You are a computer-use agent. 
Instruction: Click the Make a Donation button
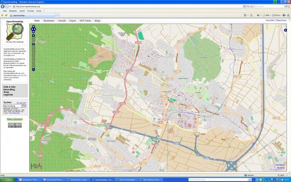coord(15,119)
